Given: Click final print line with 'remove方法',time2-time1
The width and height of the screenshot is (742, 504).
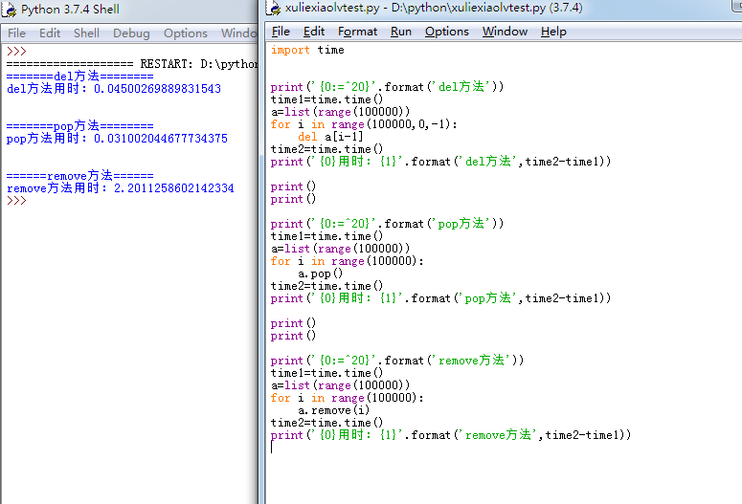Looking at the screenshot, I should (451, 435).
